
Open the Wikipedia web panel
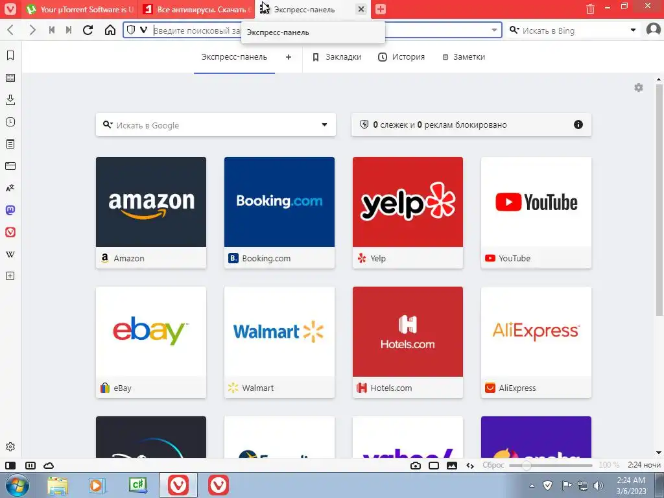[x=10, y=254]
